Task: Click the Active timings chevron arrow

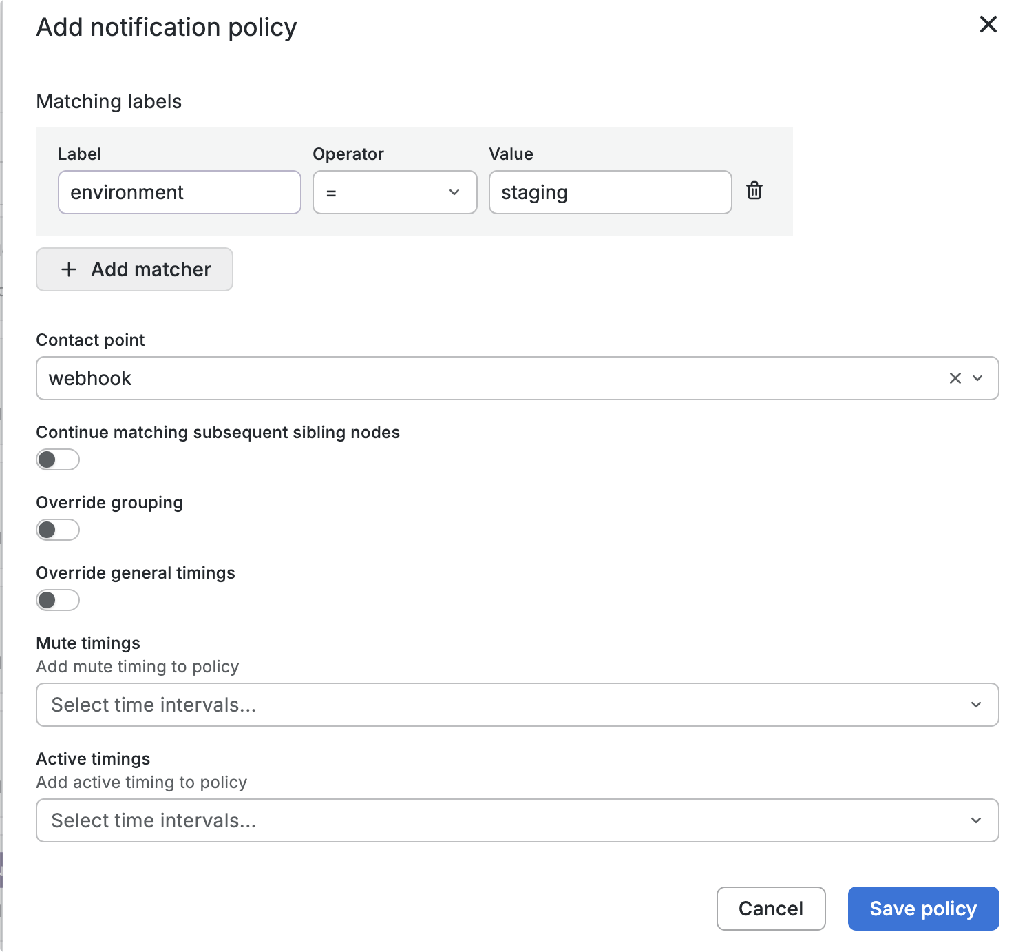Action: click(x=976, y=820)
